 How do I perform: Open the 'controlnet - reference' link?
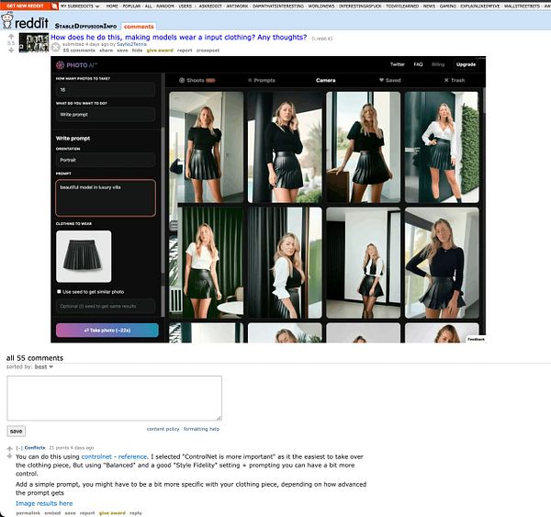tap(114, 456)
